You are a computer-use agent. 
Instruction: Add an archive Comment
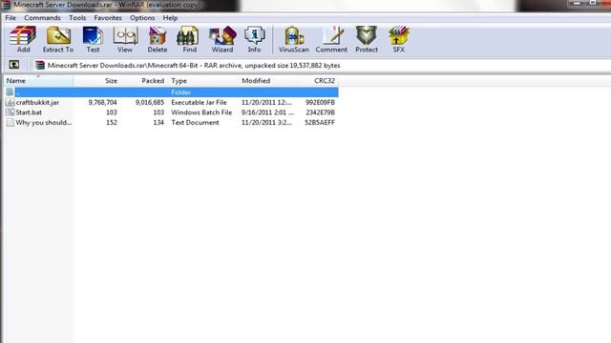pyautogui.click(x=331, y=39)
